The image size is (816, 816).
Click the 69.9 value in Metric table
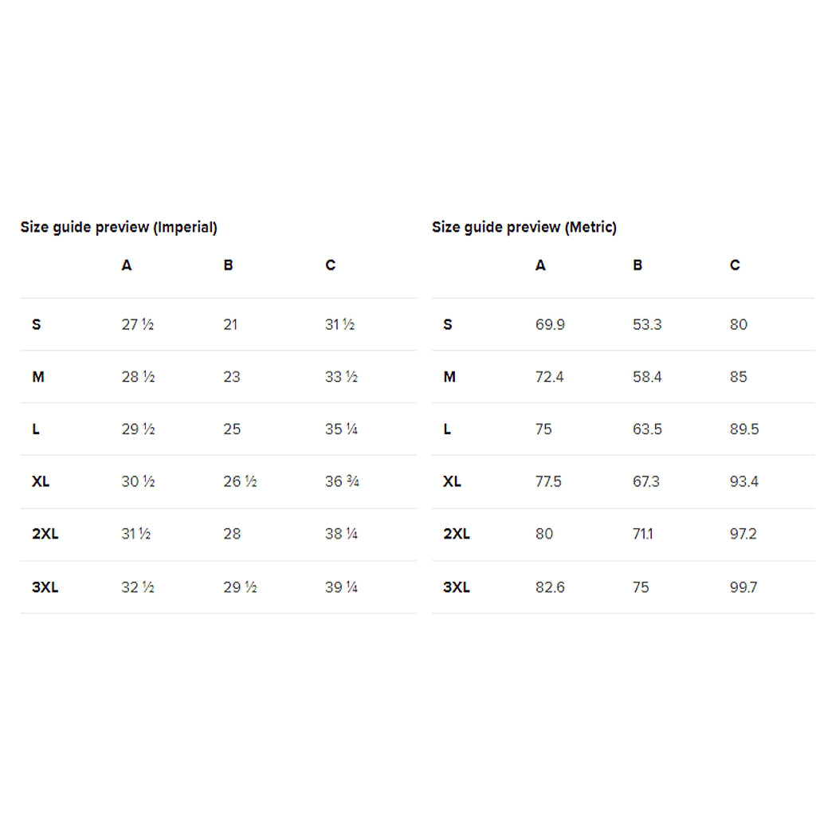pyautogui.click(x=550, y=324)
